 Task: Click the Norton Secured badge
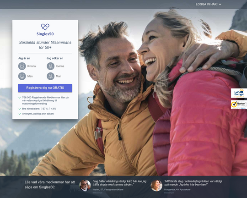239,104
